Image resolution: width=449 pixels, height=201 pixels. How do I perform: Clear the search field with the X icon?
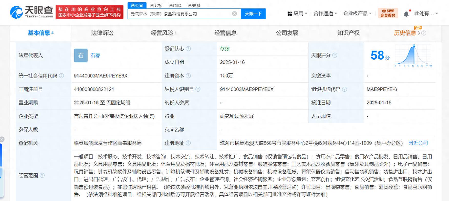pyautogui.click(x=234, y=14)
